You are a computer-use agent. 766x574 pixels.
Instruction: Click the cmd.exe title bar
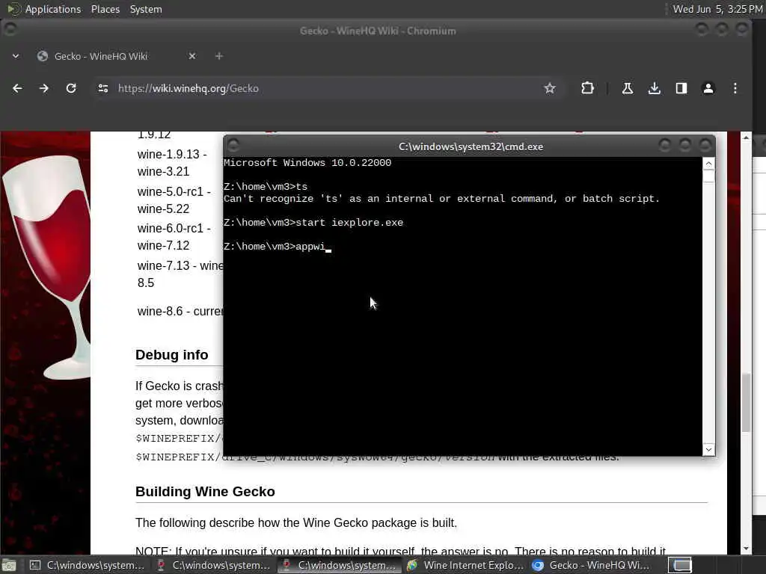pos(470,146)
